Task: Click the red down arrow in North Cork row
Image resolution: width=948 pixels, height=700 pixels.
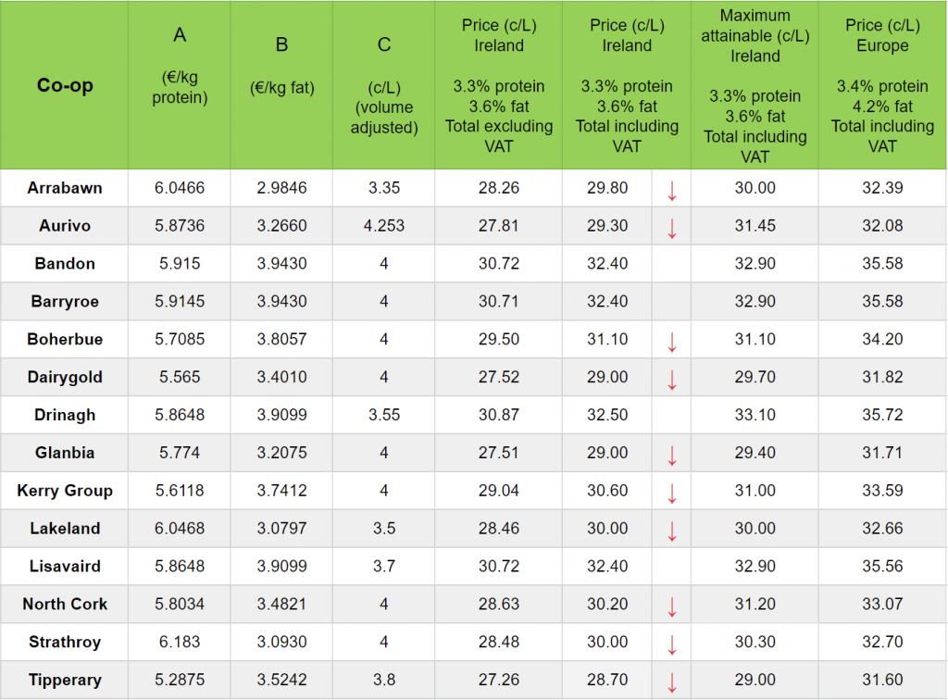Action: [672, 607]
